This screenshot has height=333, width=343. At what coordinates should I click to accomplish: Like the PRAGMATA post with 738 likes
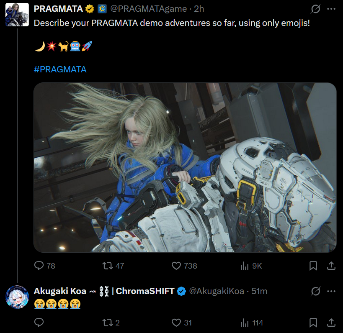tap(184, 266)
